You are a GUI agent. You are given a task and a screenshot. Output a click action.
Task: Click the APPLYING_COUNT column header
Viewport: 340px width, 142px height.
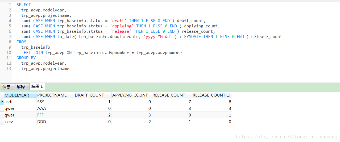131,95
